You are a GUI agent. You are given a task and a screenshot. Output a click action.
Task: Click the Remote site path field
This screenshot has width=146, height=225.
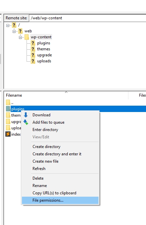click(87, 18)
